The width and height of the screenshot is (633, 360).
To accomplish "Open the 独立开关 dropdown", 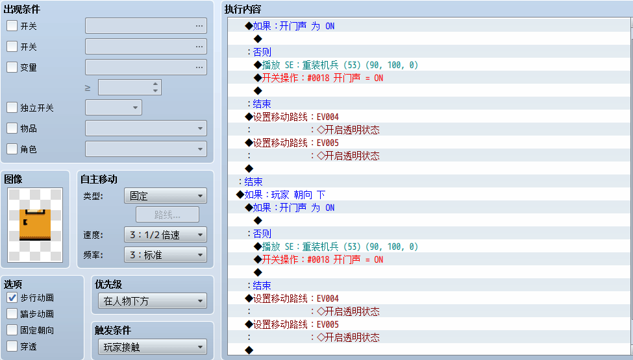I will click(x=114, y=108).
